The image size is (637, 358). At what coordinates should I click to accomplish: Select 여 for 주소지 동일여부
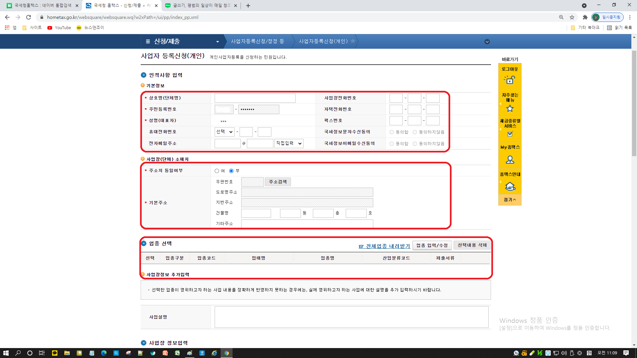pos(217,171)
